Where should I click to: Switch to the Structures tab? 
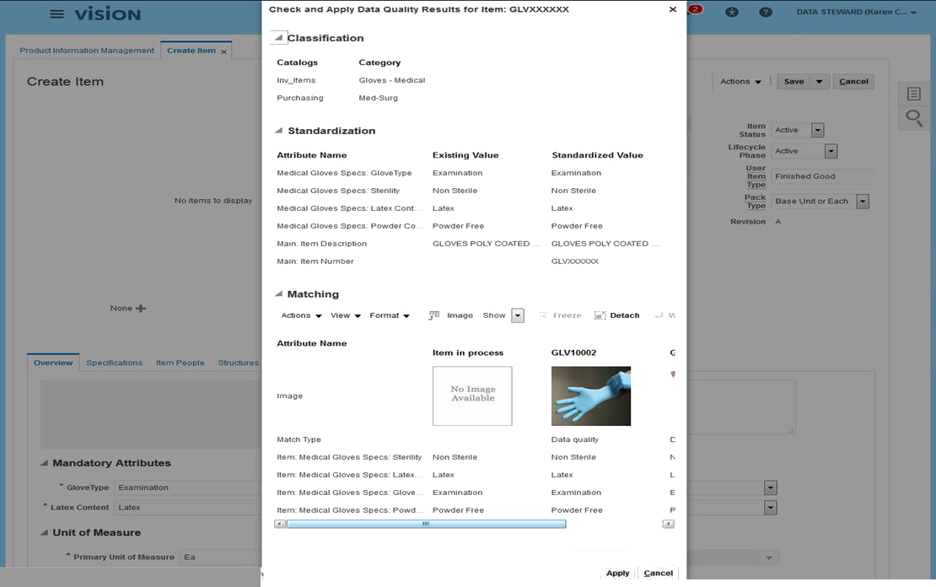click(x=238, y=363)
